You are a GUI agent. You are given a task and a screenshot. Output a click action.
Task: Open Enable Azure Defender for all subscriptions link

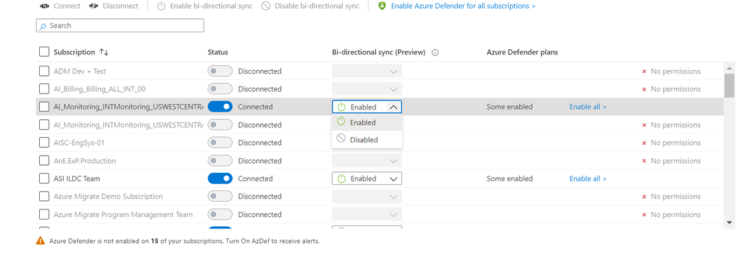tap(463, 6)
